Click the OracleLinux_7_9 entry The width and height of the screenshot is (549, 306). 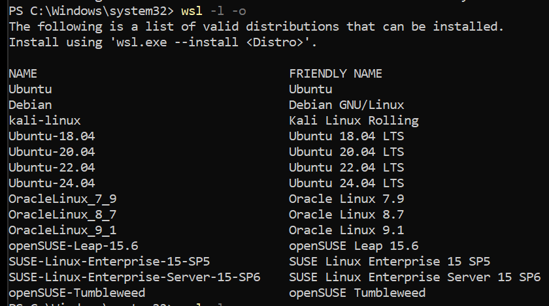coord(63,199)
